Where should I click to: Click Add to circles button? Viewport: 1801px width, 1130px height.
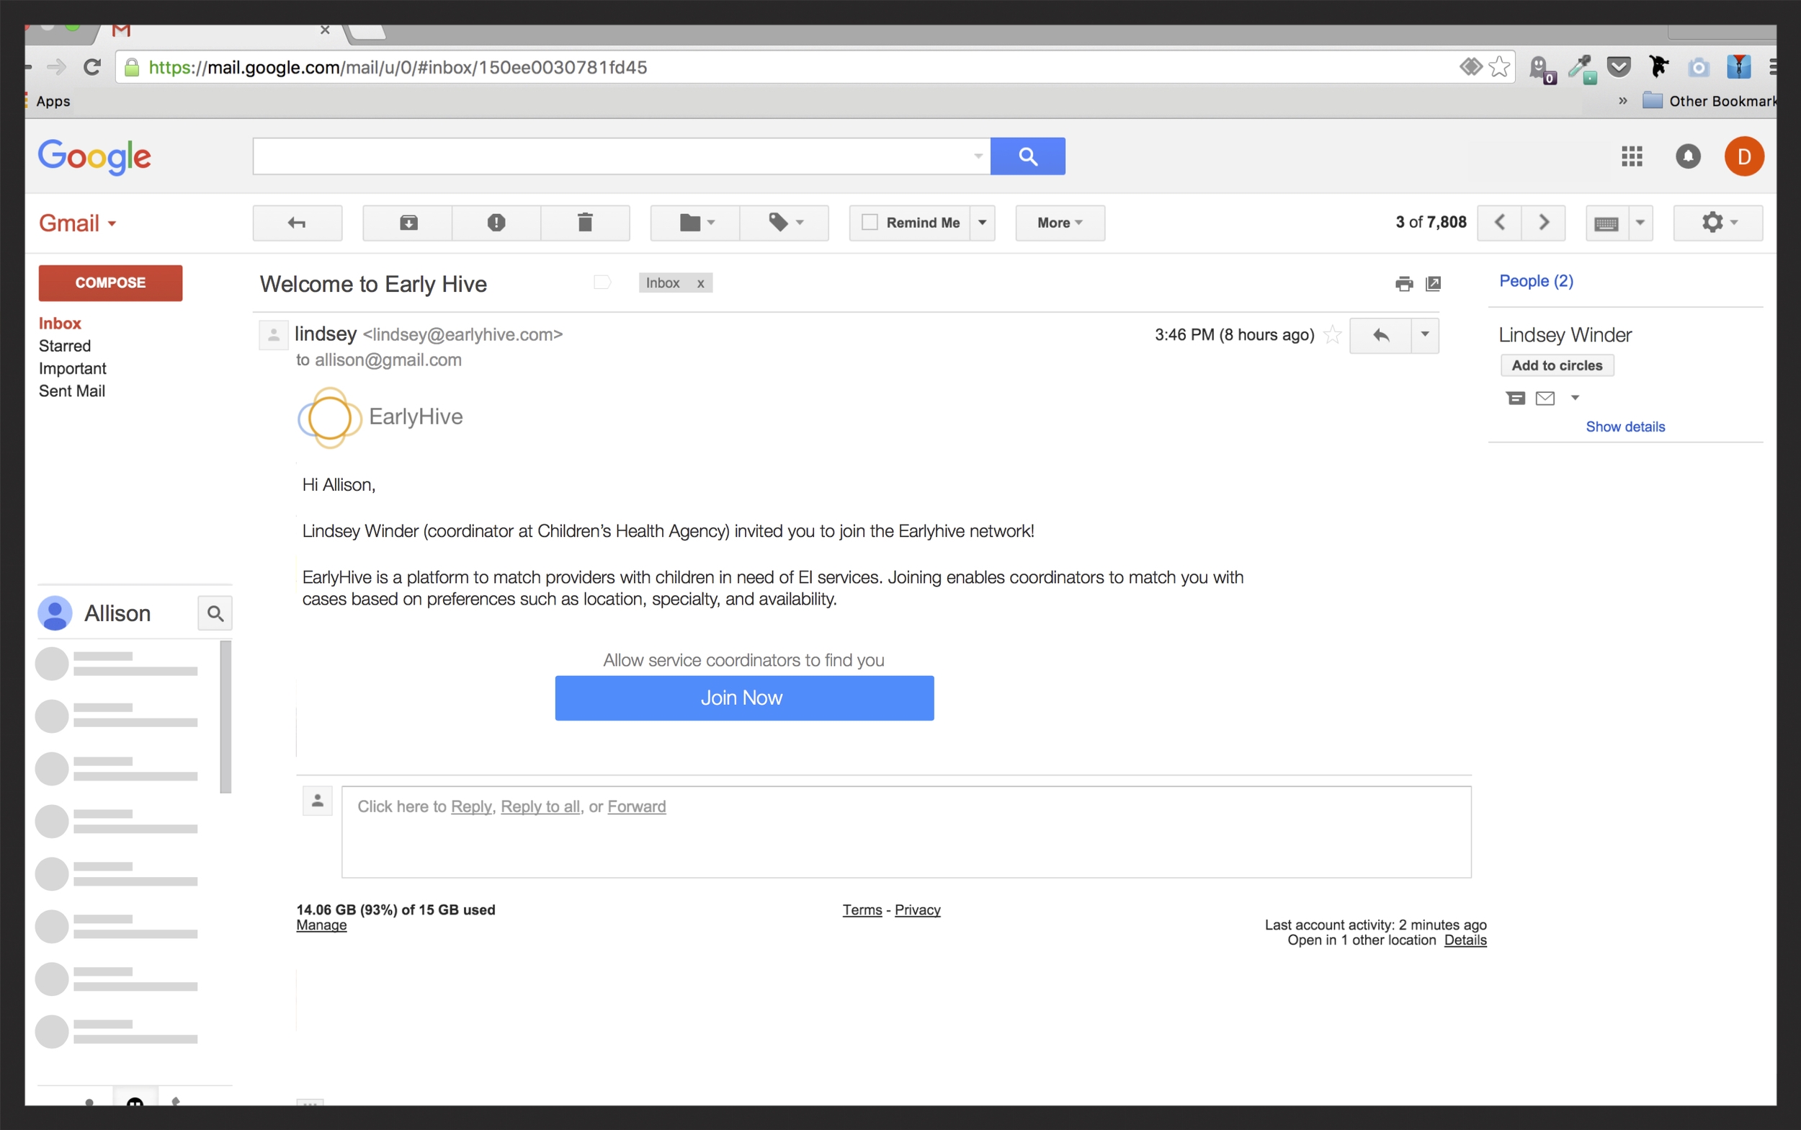pyautogui.click(x=1557, y=365)
